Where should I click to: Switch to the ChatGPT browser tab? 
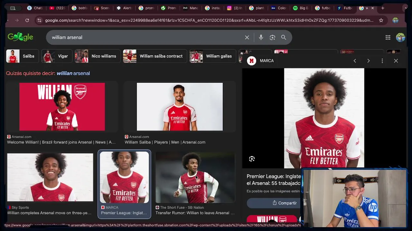pyautogui.click(x=35, y=8)
